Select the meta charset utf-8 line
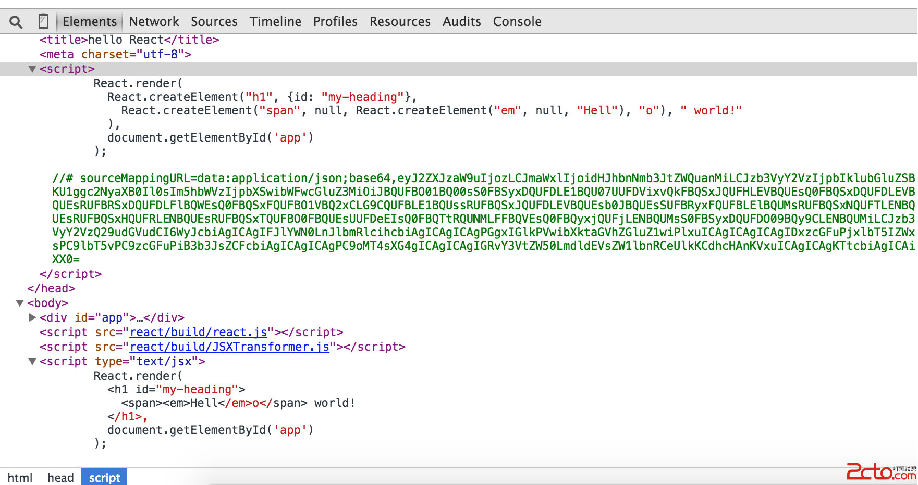The image size is (918, 485). (x=115, y=55)
